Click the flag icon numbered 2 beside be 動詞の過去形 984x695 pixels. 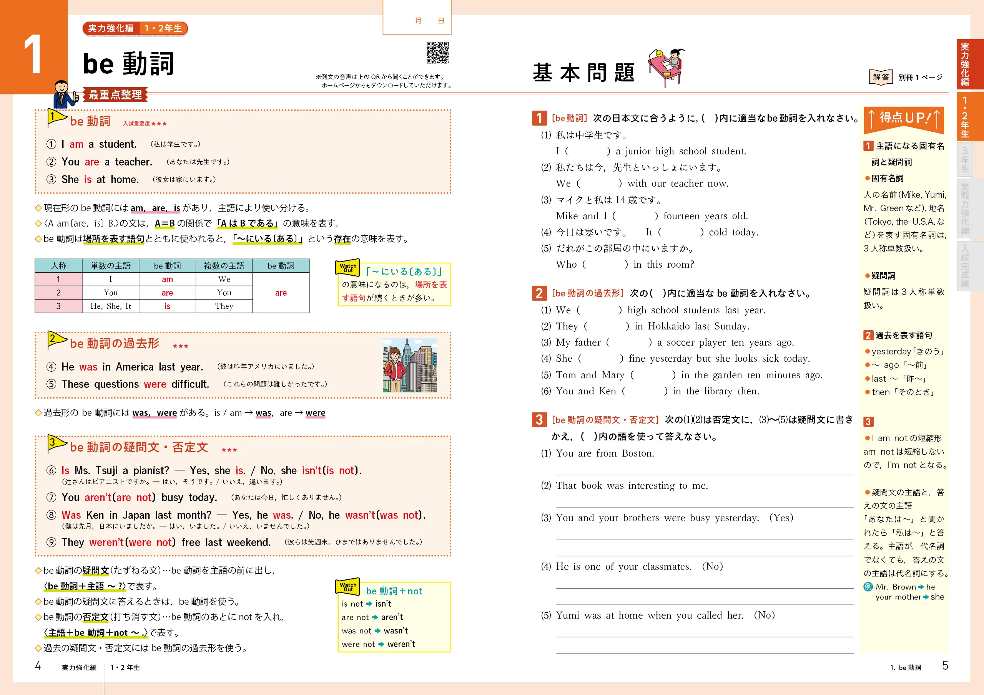pos(57,340)
